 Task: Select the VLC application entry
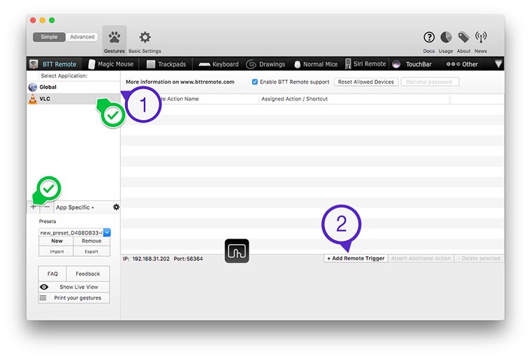coord(73,99)
